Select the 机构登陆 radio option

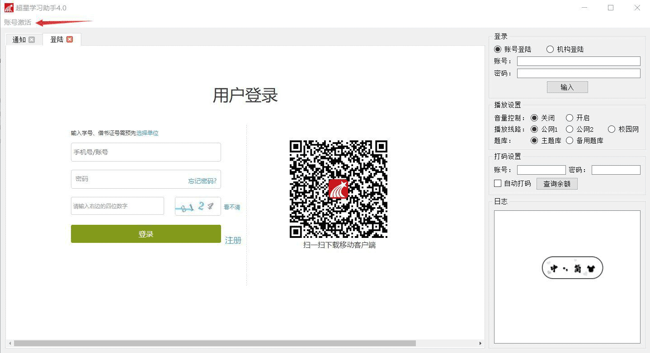550,49
